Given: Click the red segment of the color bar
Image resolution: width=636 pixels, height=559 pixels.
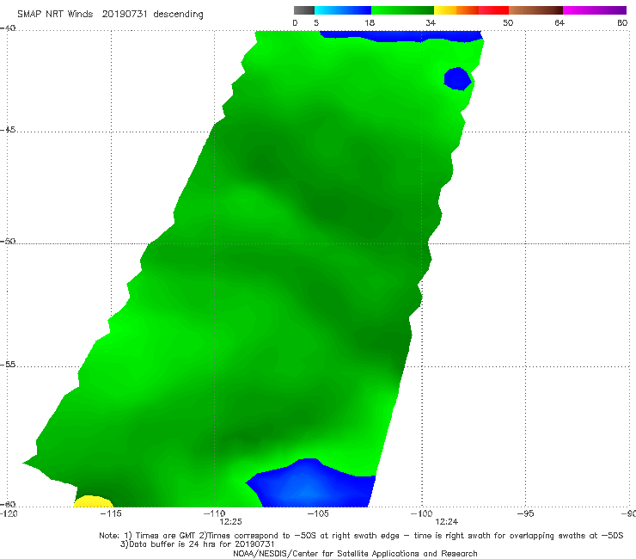Looking at the screenshot, I should [x=493, y=10].
